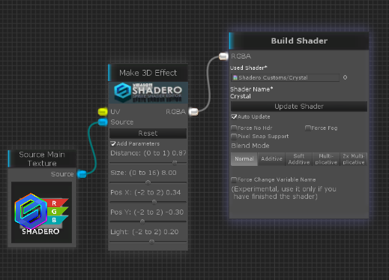Image resolution: width=389 pixels, height=280 pixels.
Task: Select the Source Main Texture node title
Action: pos(42,159)
